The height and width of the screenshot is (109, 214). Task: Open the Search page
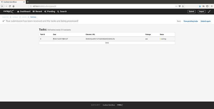(x=62, y=12)
